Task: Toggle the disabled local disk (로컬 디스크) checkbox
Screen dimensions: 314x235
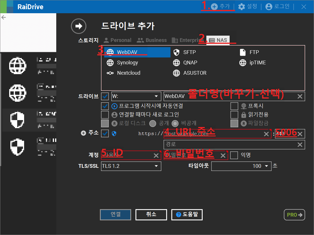Action: pos(105,123)
